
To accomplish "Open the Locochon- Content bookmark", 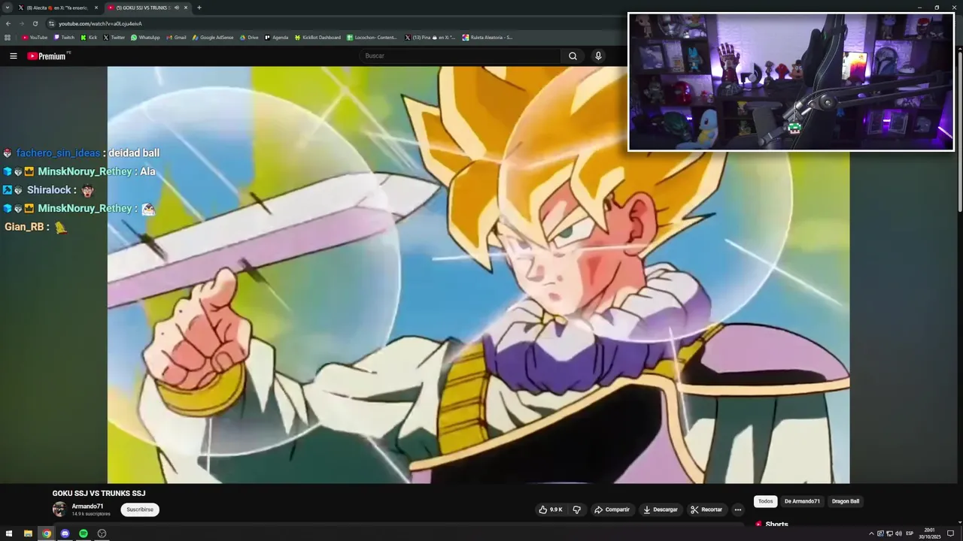I will click(372, 38).
